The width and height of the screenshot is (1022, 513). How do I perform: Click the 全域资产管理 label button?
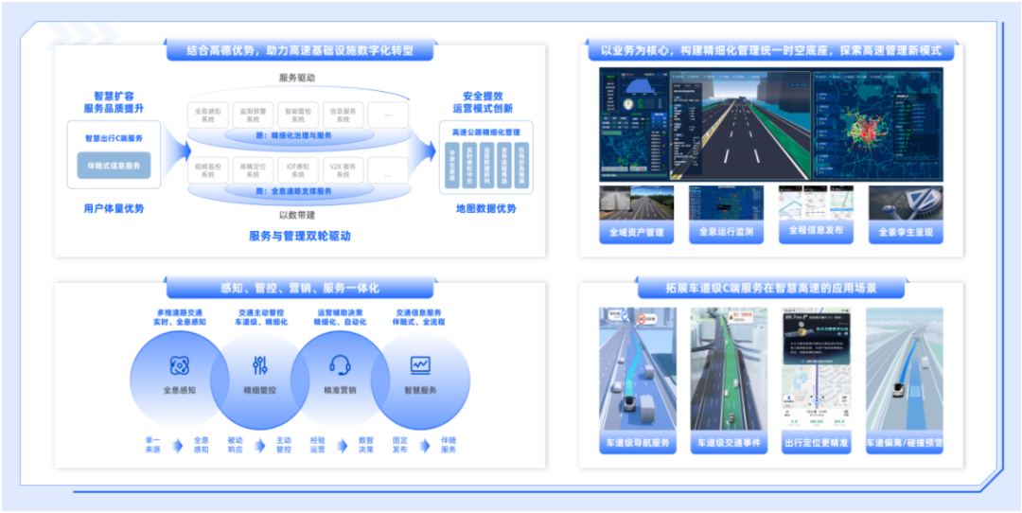(636, 232)
